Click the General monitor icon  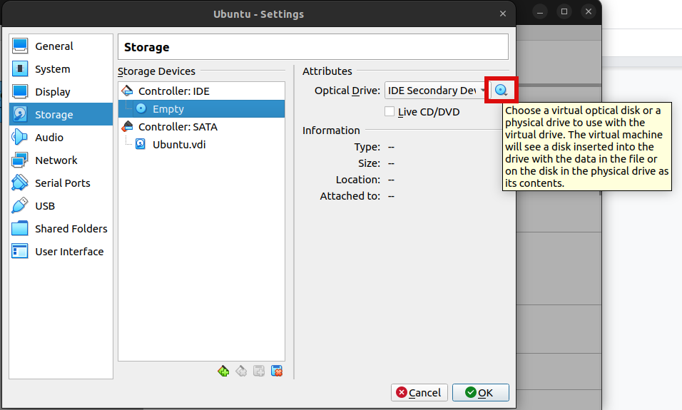(x=20, y=46)
